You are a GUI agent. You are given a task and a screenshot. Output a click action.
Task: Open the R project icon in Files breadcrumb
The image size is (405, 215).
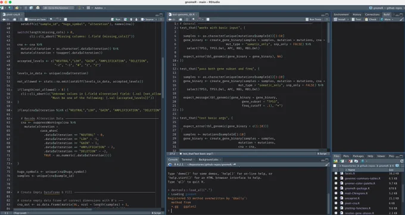[397, 166]
